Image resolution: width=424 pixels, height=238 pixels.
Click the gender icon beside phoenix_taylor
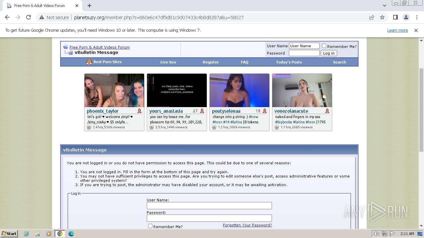tap(139, 111)
